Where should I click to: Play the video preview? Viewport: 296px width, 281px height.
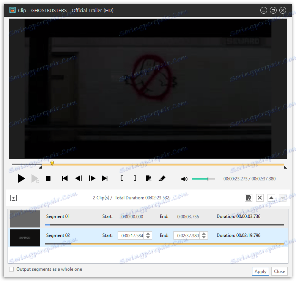(21, 178)
